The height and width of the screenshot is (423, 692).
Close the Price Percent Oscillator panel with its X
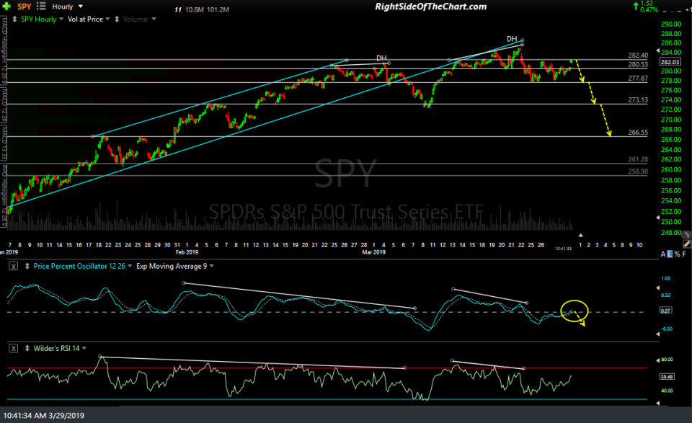13,266
